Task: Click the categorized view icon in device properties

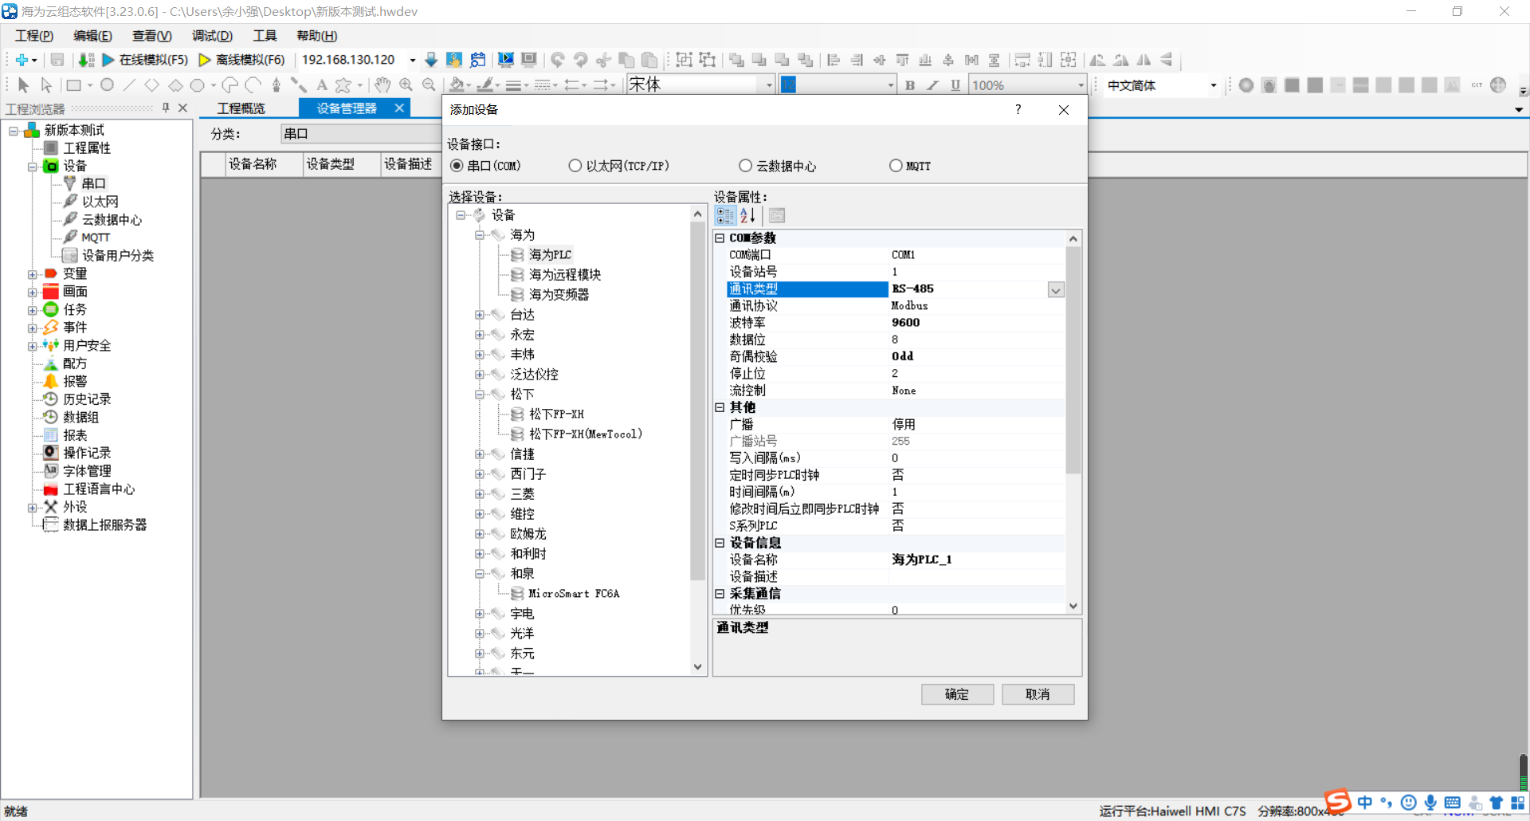Action: tap(725, 215)
